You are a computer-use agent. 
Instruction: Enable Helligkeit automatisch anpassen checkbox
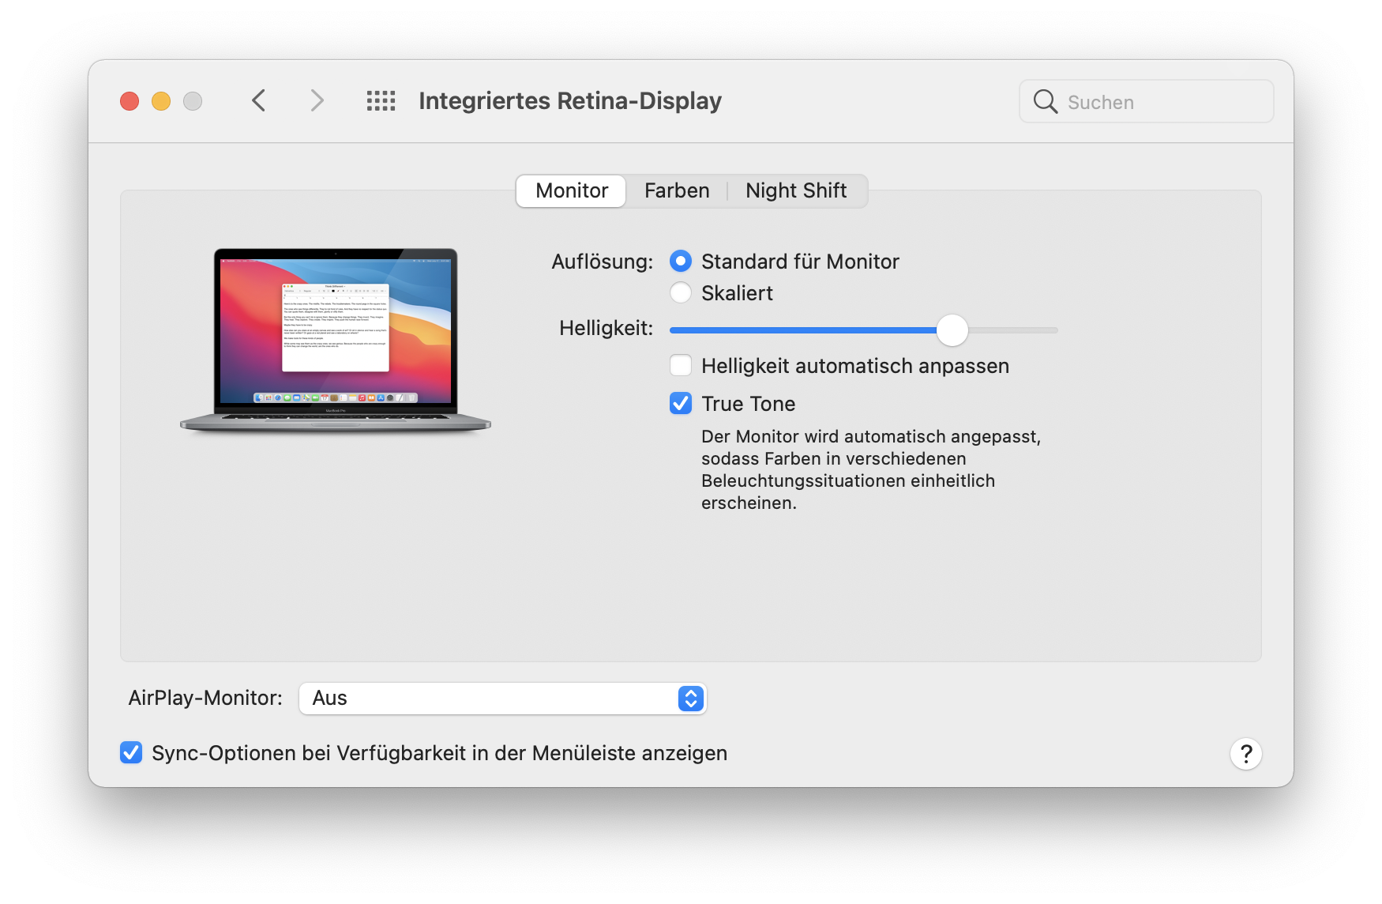[x=681, y=366]
